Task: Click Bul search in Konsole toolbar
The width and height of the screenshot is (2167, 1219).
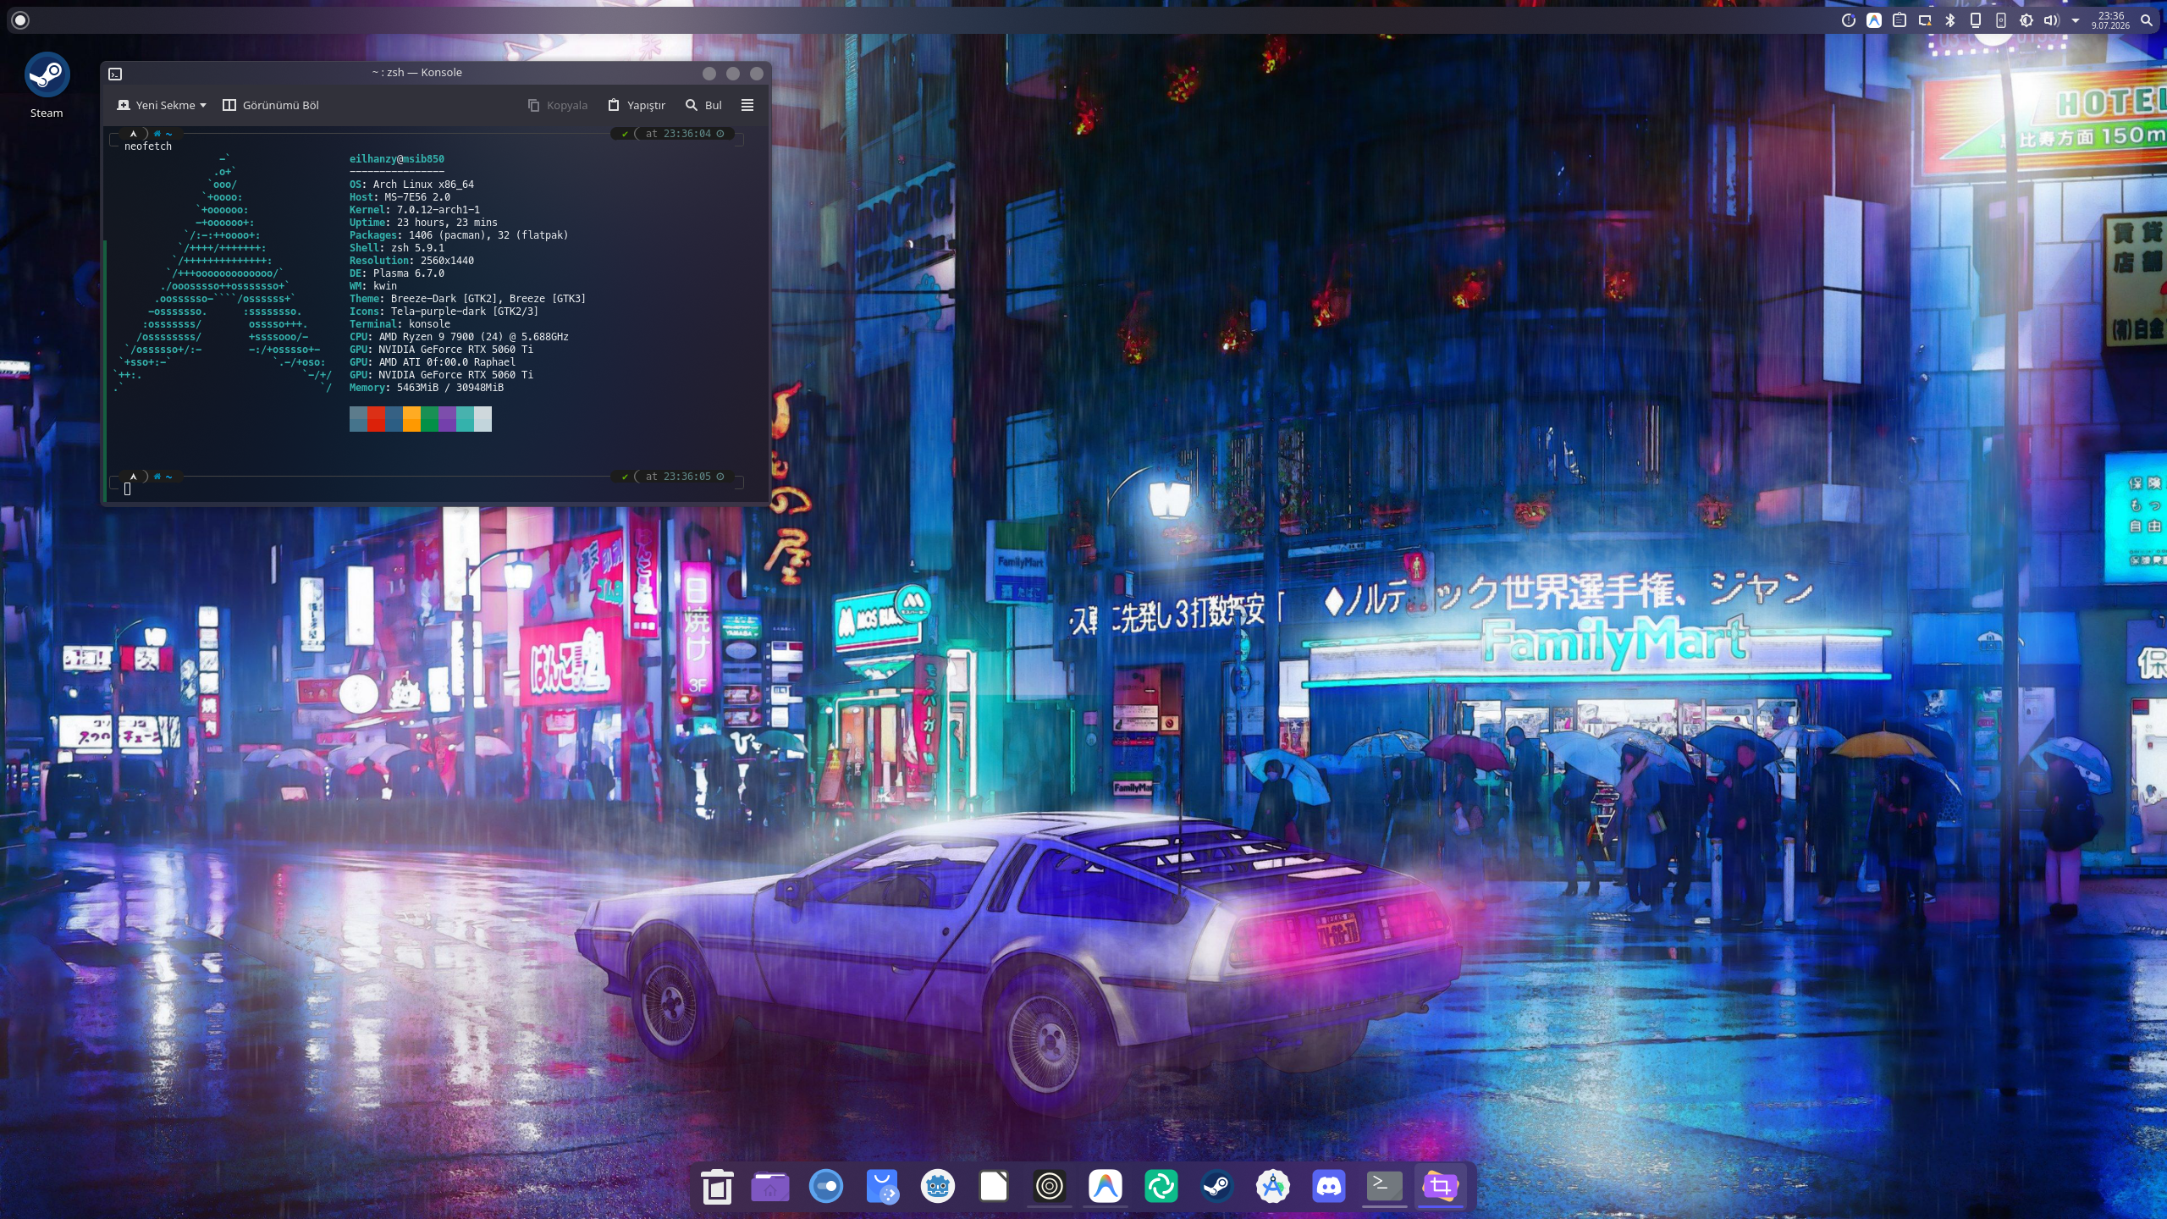Action: point(703,105)
